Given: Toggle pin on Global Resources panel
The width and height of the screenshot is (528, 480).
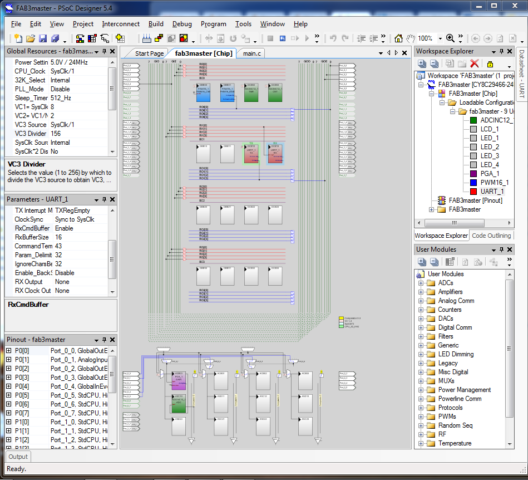Looking at the screenshot, I should pyautogui.click(x=104, y=51).
